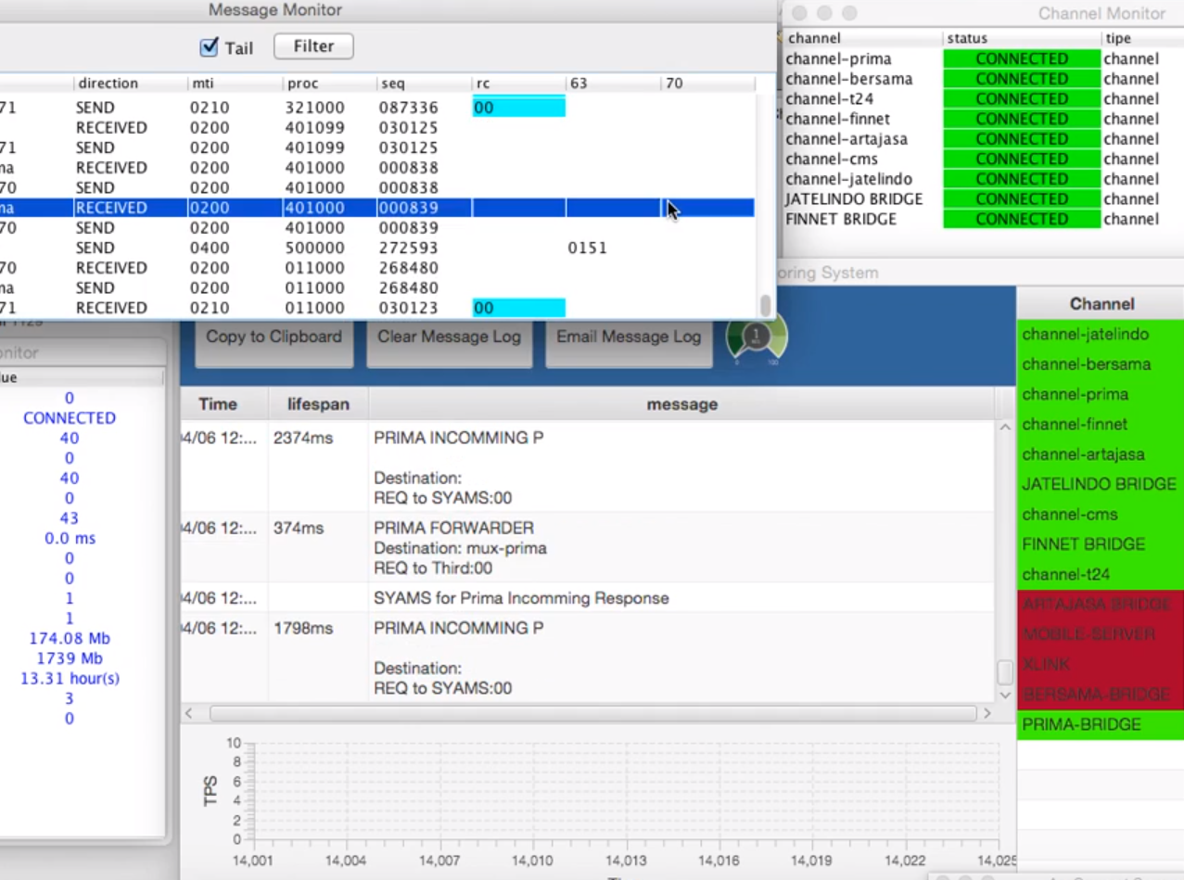Screen dimensions: 1184x880
Task: Click the Clear Message Log button
Action: tap(449, 338)
